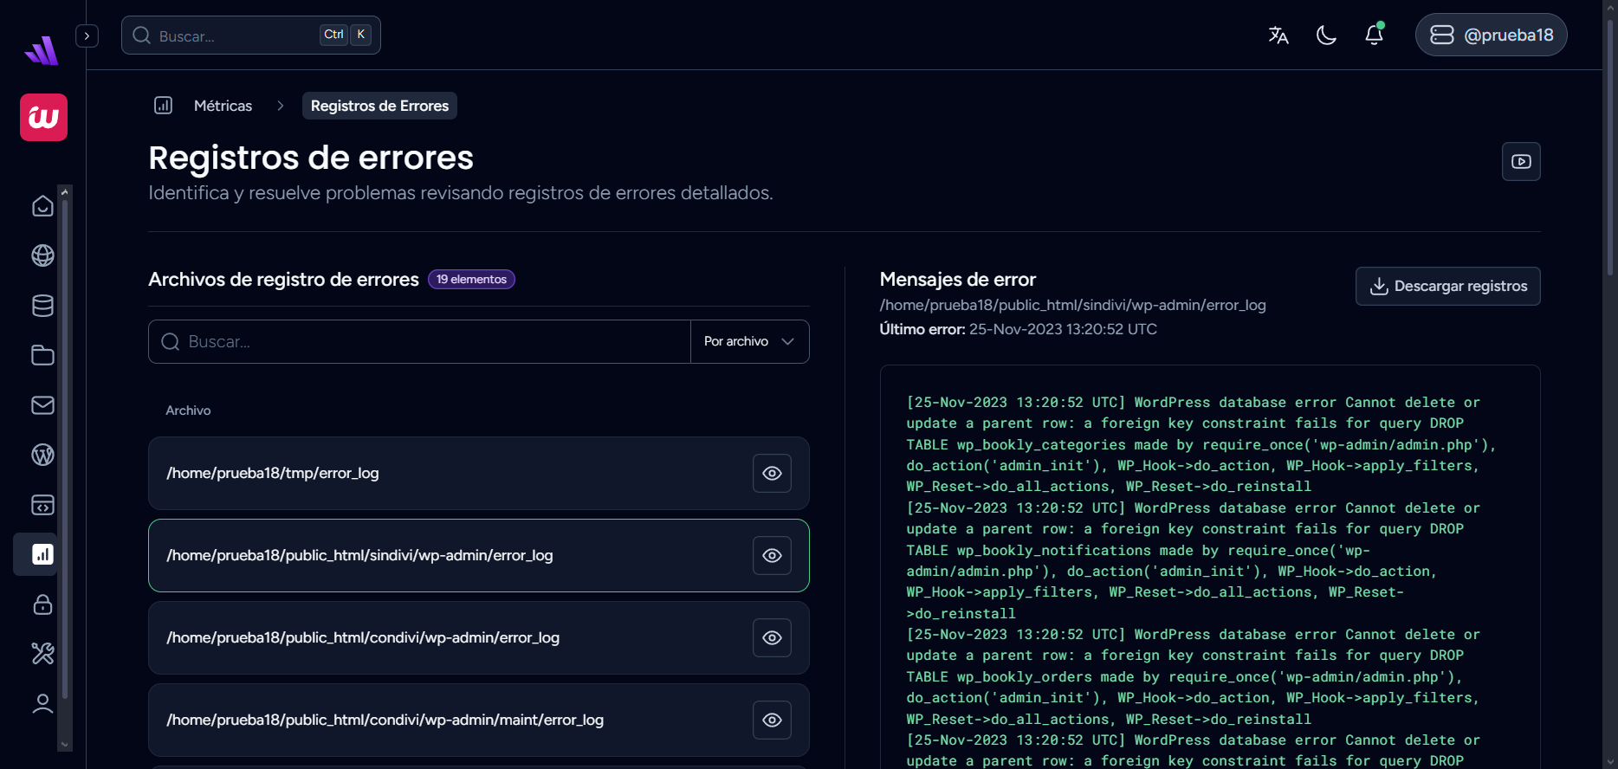Click the video tutorial icon button
The width and height of the screenshot is (1618, 769).
pyautogui.click(x=1521, y=162)
